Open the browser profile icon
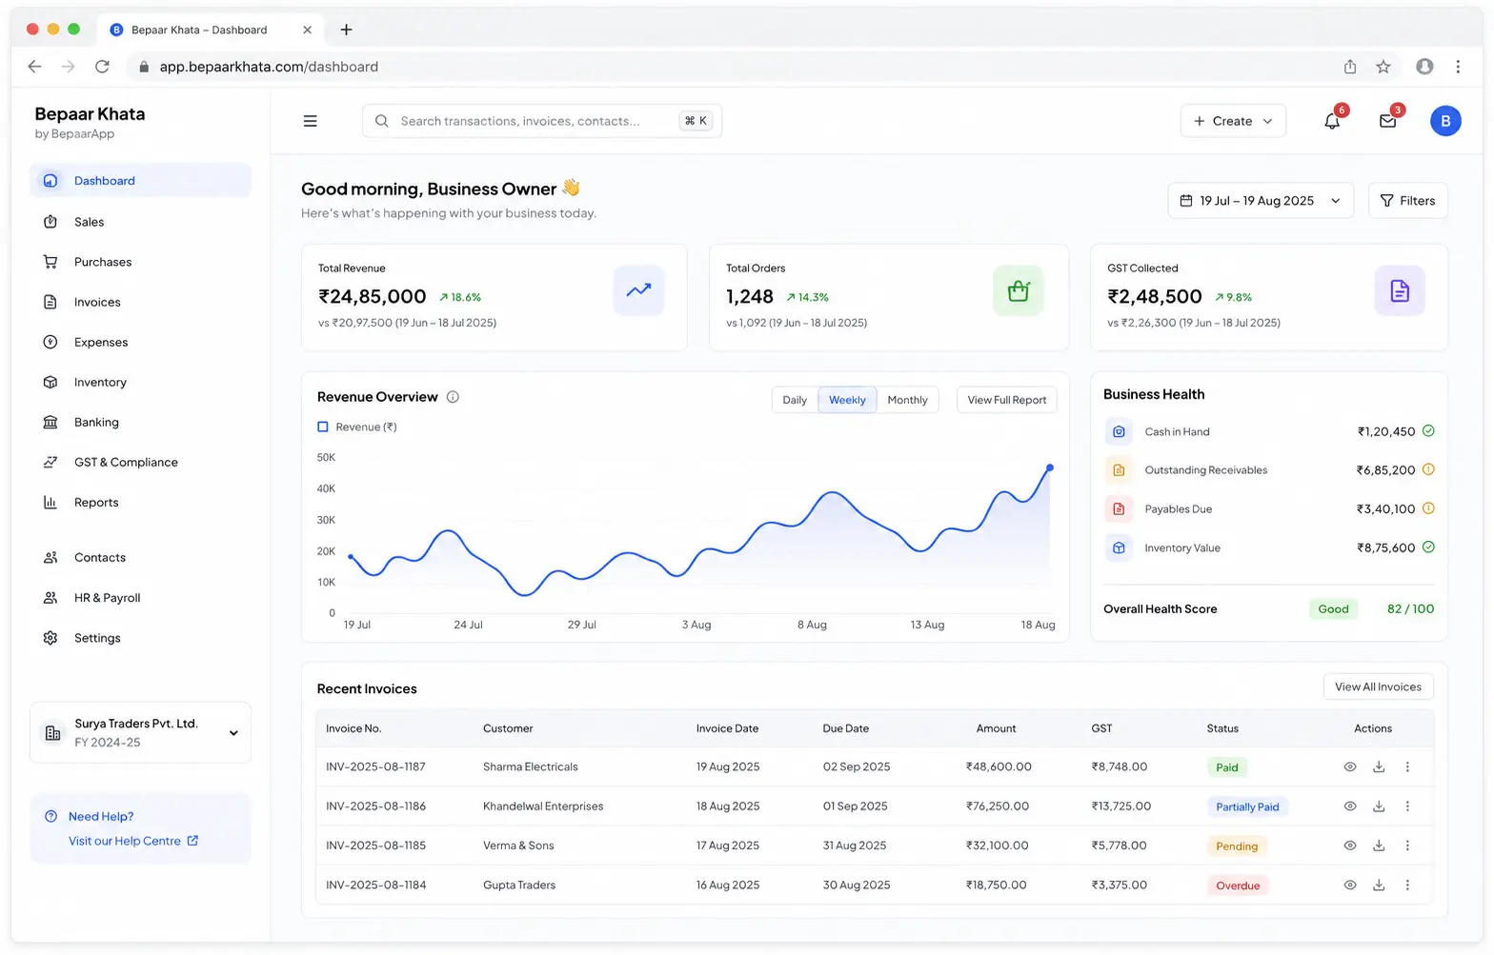Image resolution: width=1494 pixels, height=955 pixels. (x=1424, y=67)
